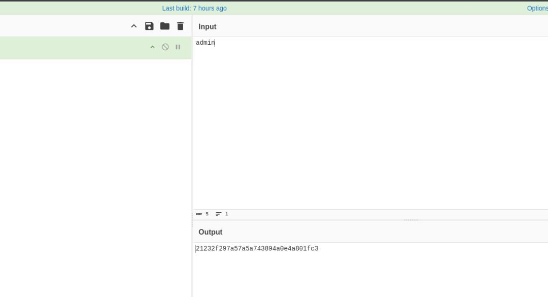Click the Output panel heading

coord(211,232)
